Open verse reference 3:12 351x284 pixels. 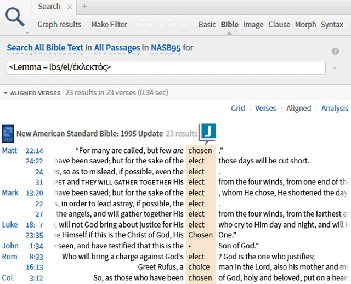point(36,278)
